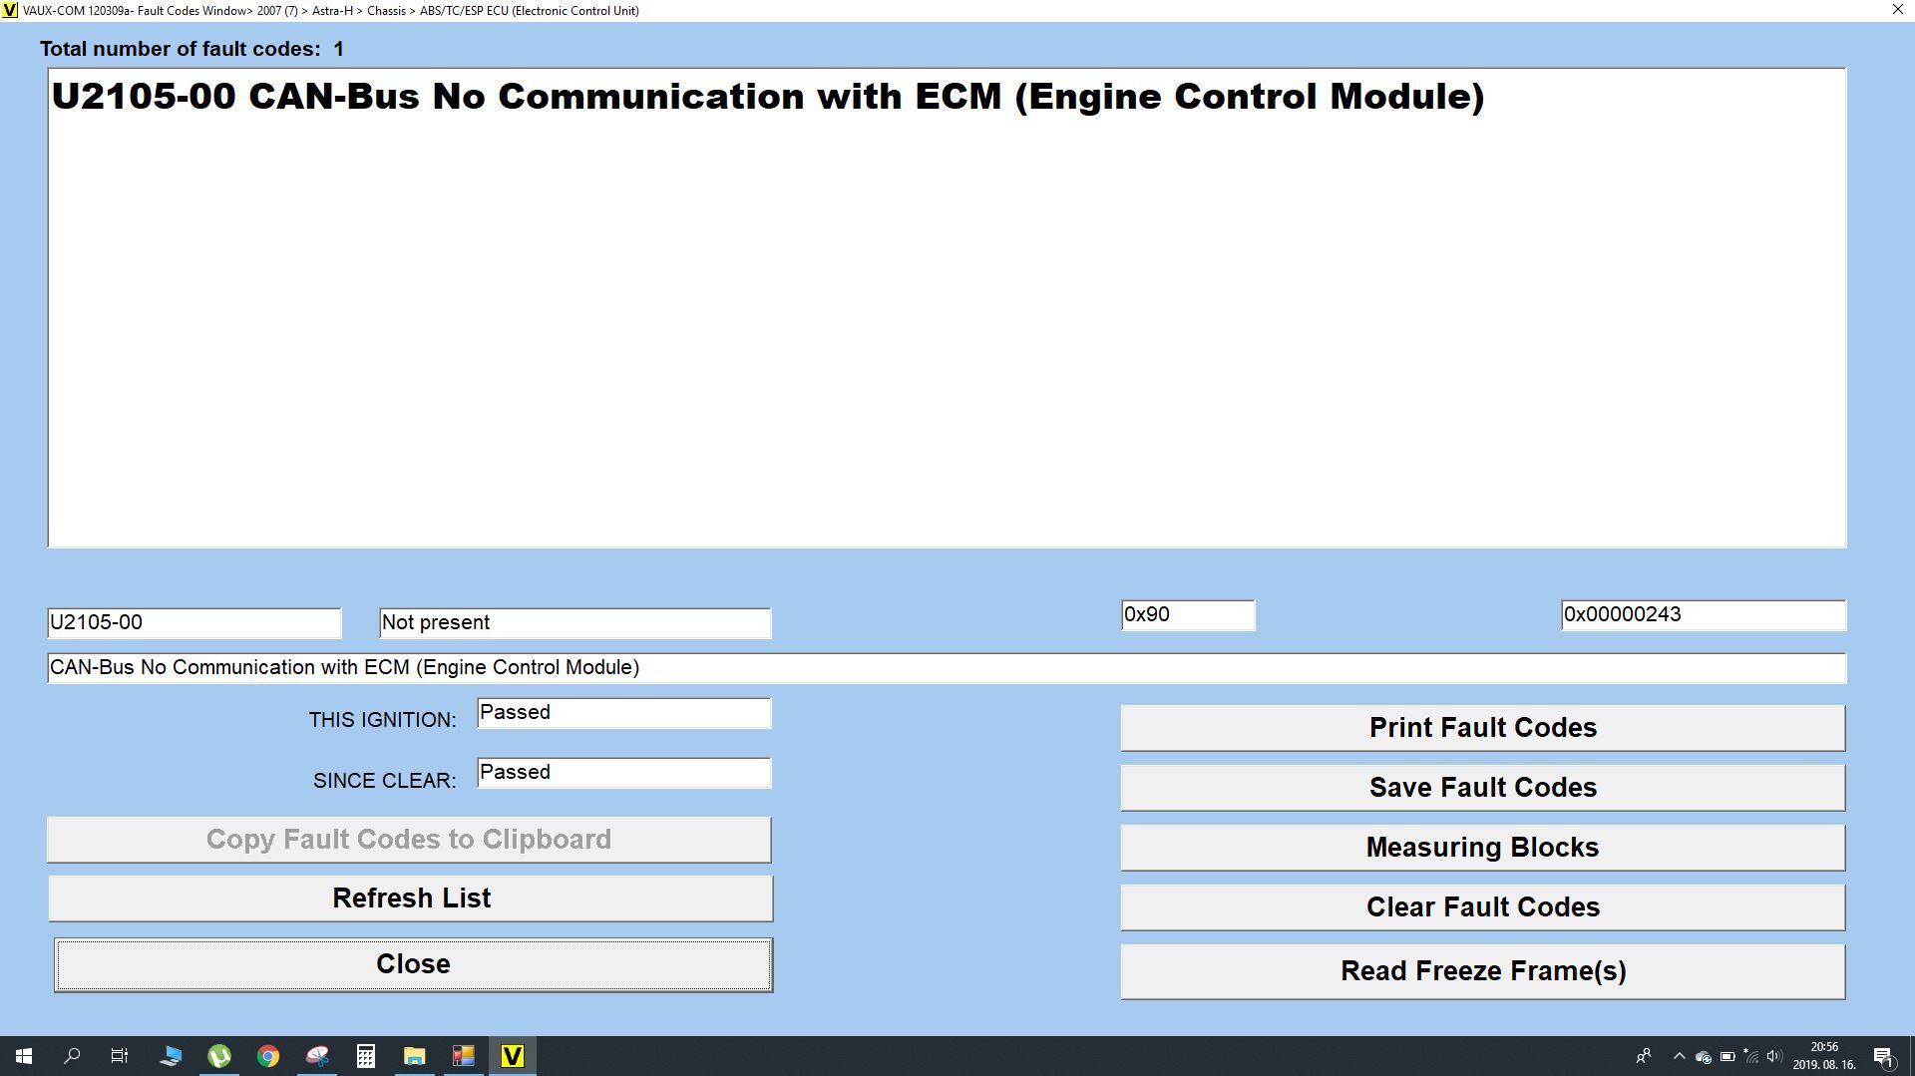Clear the fault codes
This screenshot has width=1915, height=1076.
(1483, 907)
